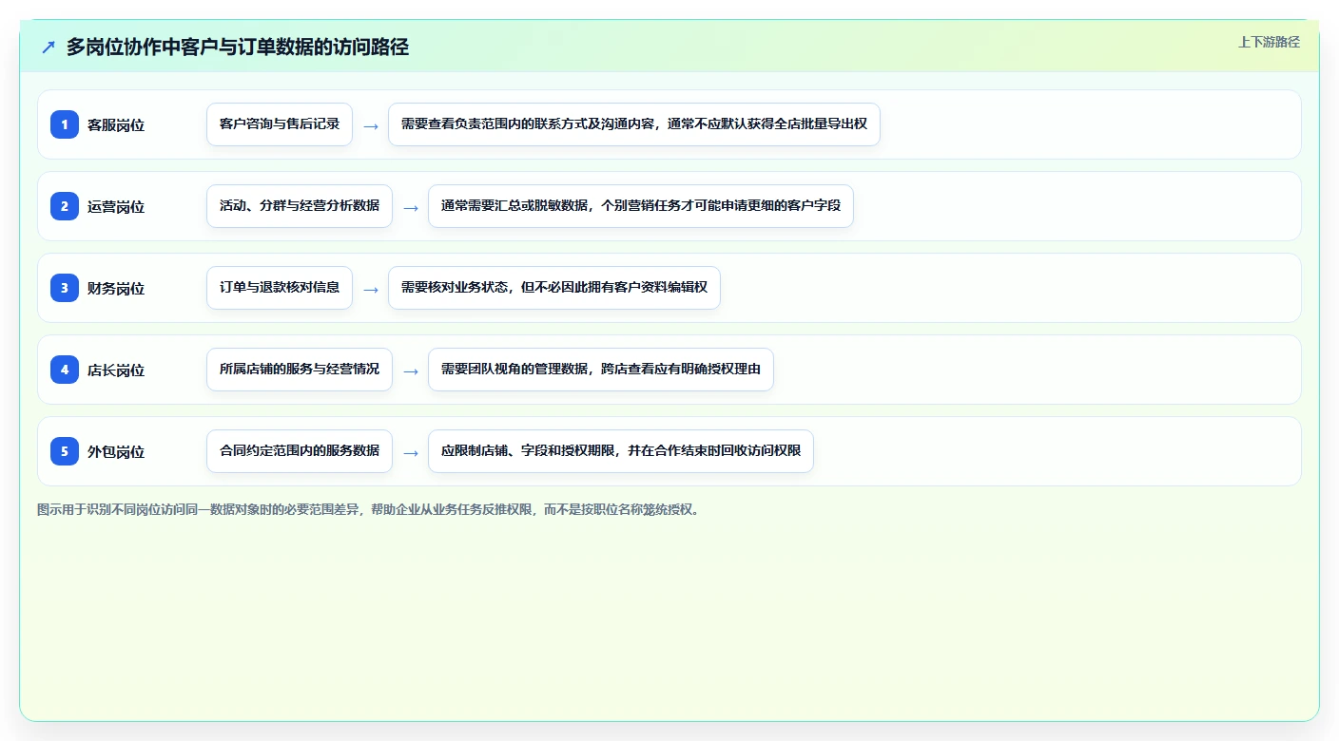The height and width of the screenshot is (741, 1339).
Task: Click the arrow icon beside the title
Action: coord(48,47)
